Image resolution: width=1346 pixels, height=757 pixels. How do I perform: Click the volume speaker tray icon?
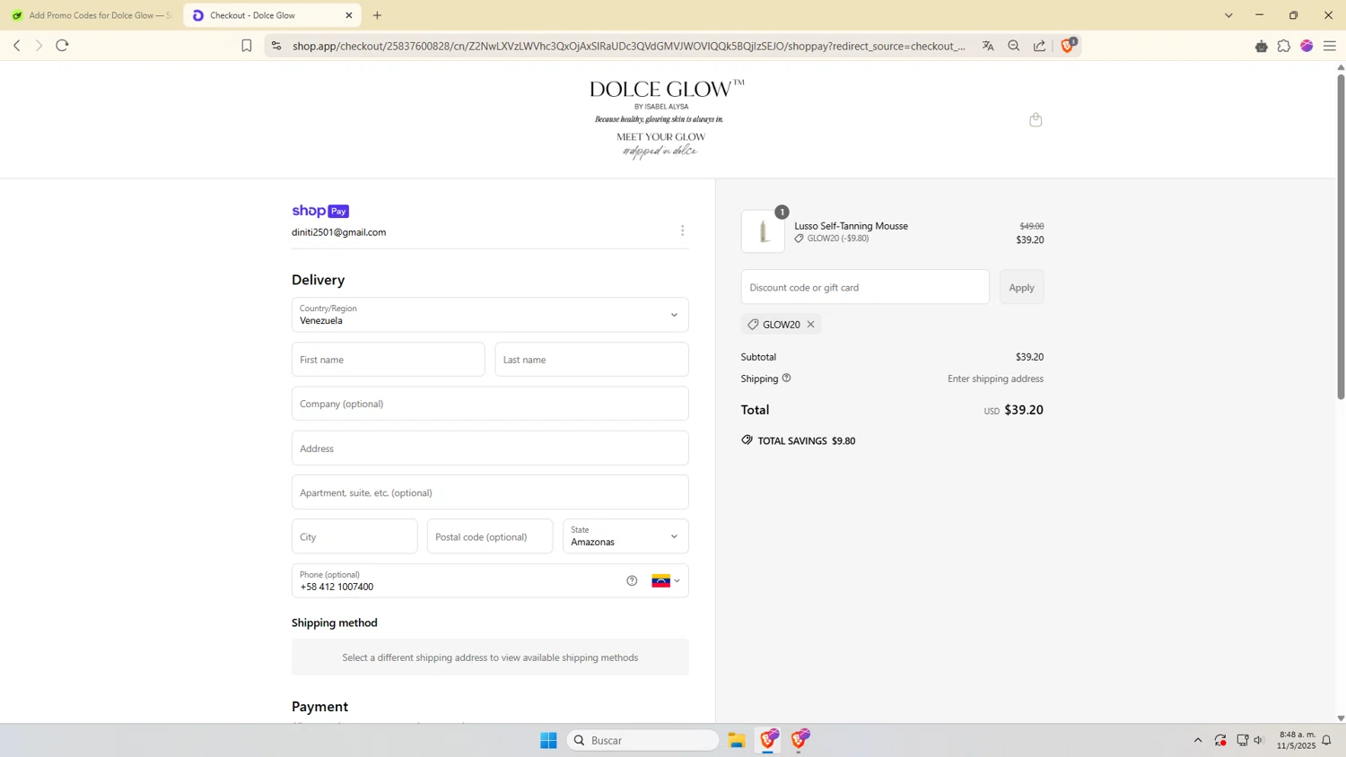tap(1260, 740)
